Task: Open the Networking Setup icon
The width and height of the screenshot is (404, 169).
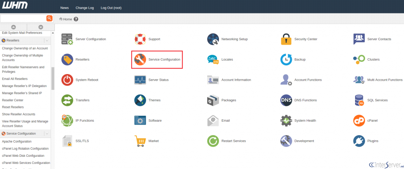Action: (x=213, y=39)
